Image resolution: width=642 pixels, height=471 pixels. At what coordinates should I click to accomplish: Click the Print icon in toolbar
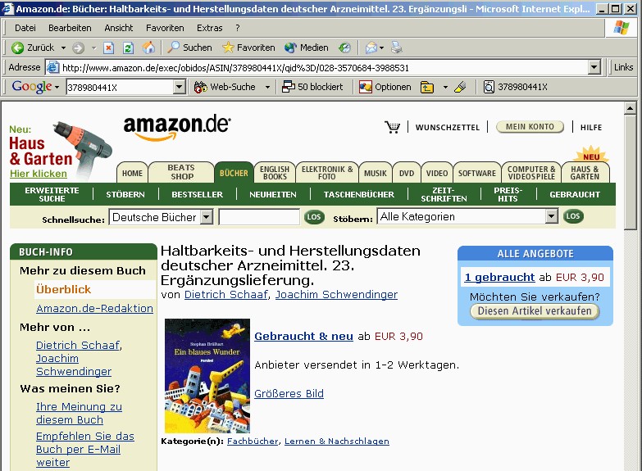coord(396,48)
